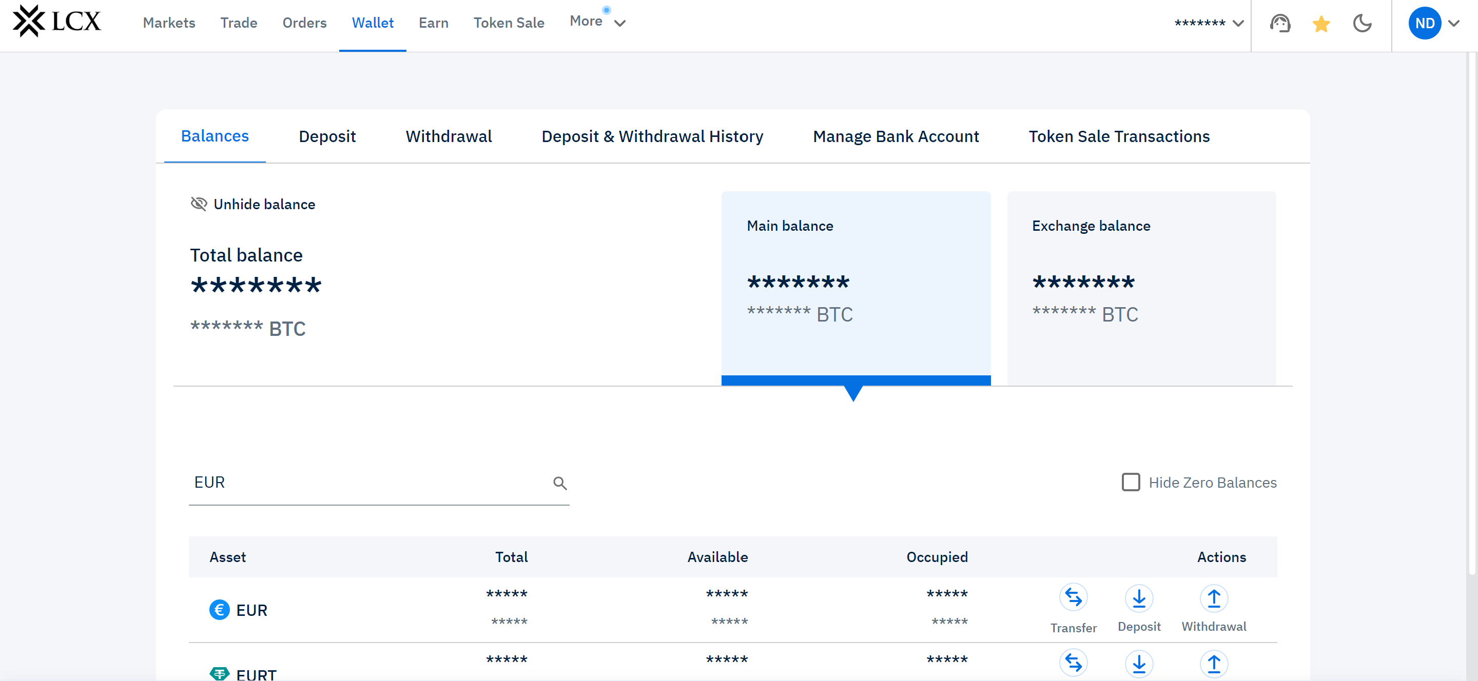Go to Markets page
The width and height of the screenshot is (1478, 681).
click(169, 23)
